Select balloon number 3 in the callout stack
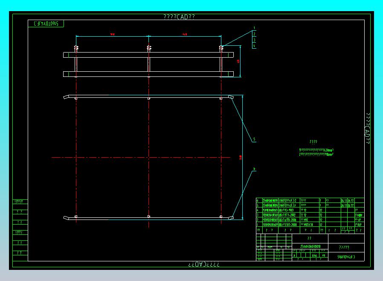383x281 pixels. [254, 40]
